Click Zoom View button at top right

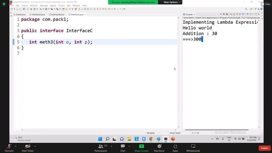[266, 4]
